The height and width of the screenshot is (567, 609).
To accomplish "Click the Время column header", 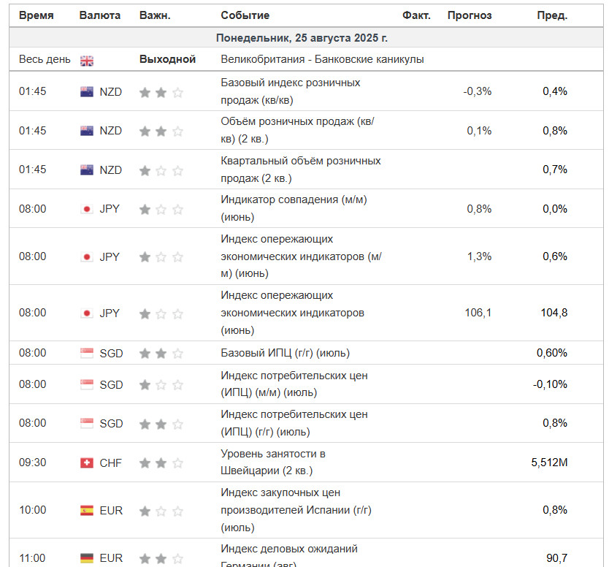I will 36,15.
